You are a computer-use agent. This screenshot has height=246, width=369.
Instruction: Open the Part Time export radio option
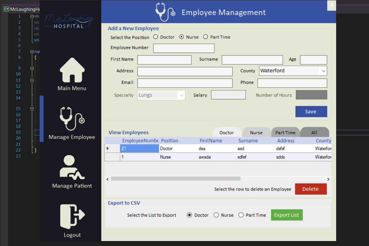(241, 215)
